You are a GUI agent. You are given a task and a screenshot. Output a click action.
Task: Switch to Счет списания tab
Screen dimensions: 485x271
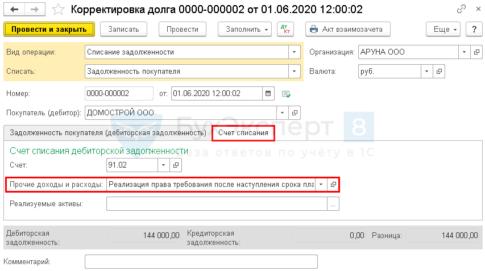click(243, 133)
